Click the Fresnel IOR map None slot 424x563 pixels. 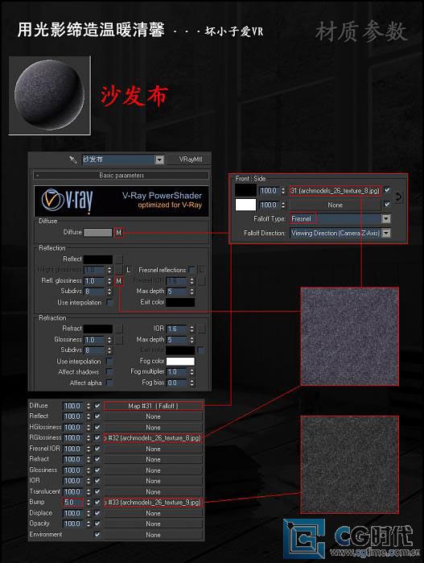(x=153, y=449)
